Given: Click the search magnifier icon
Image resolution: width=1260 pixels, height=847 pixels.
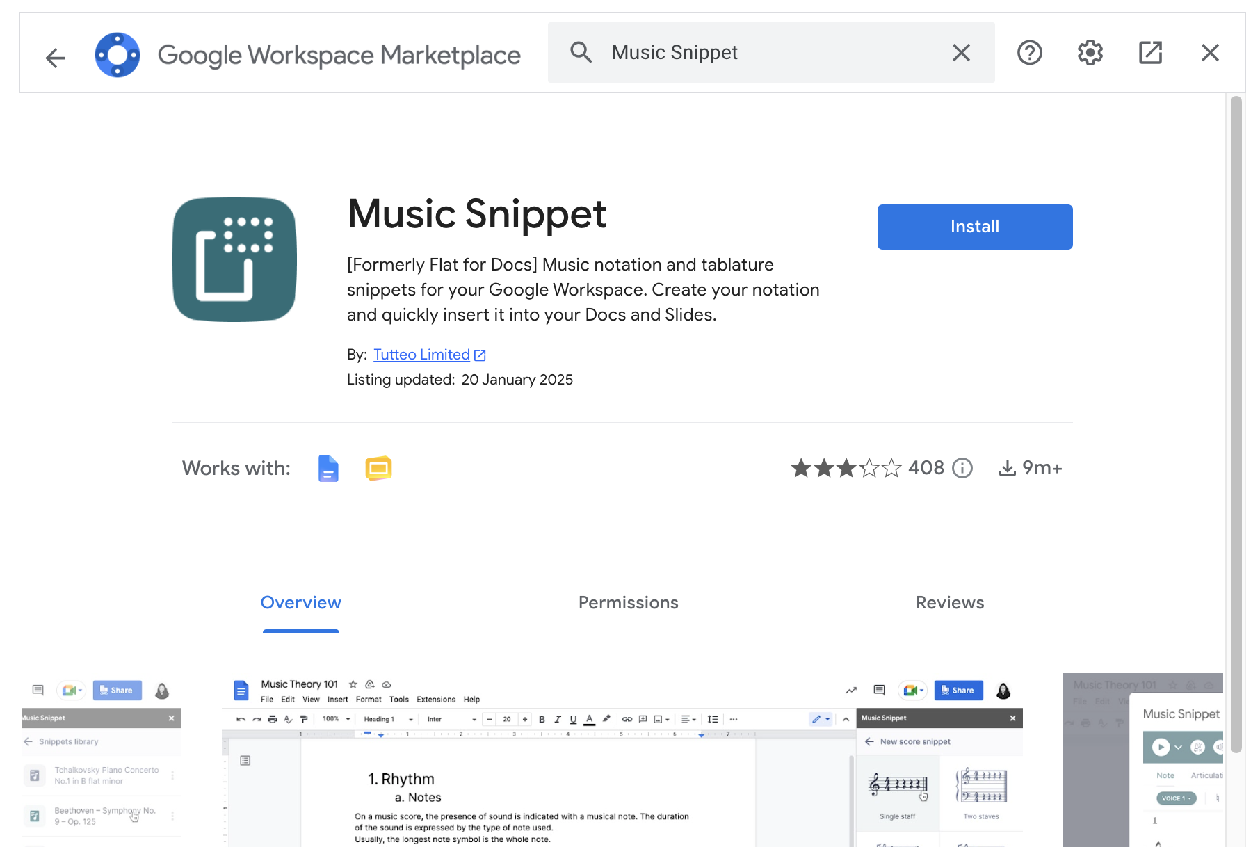Looking at the screenshot, I should click(581, 53).
